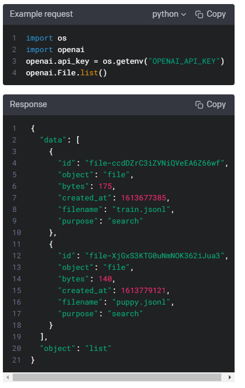Click the "list" object value
This screenshot has height=388, width=245.
pyautogui.click(x=98, y=349)
